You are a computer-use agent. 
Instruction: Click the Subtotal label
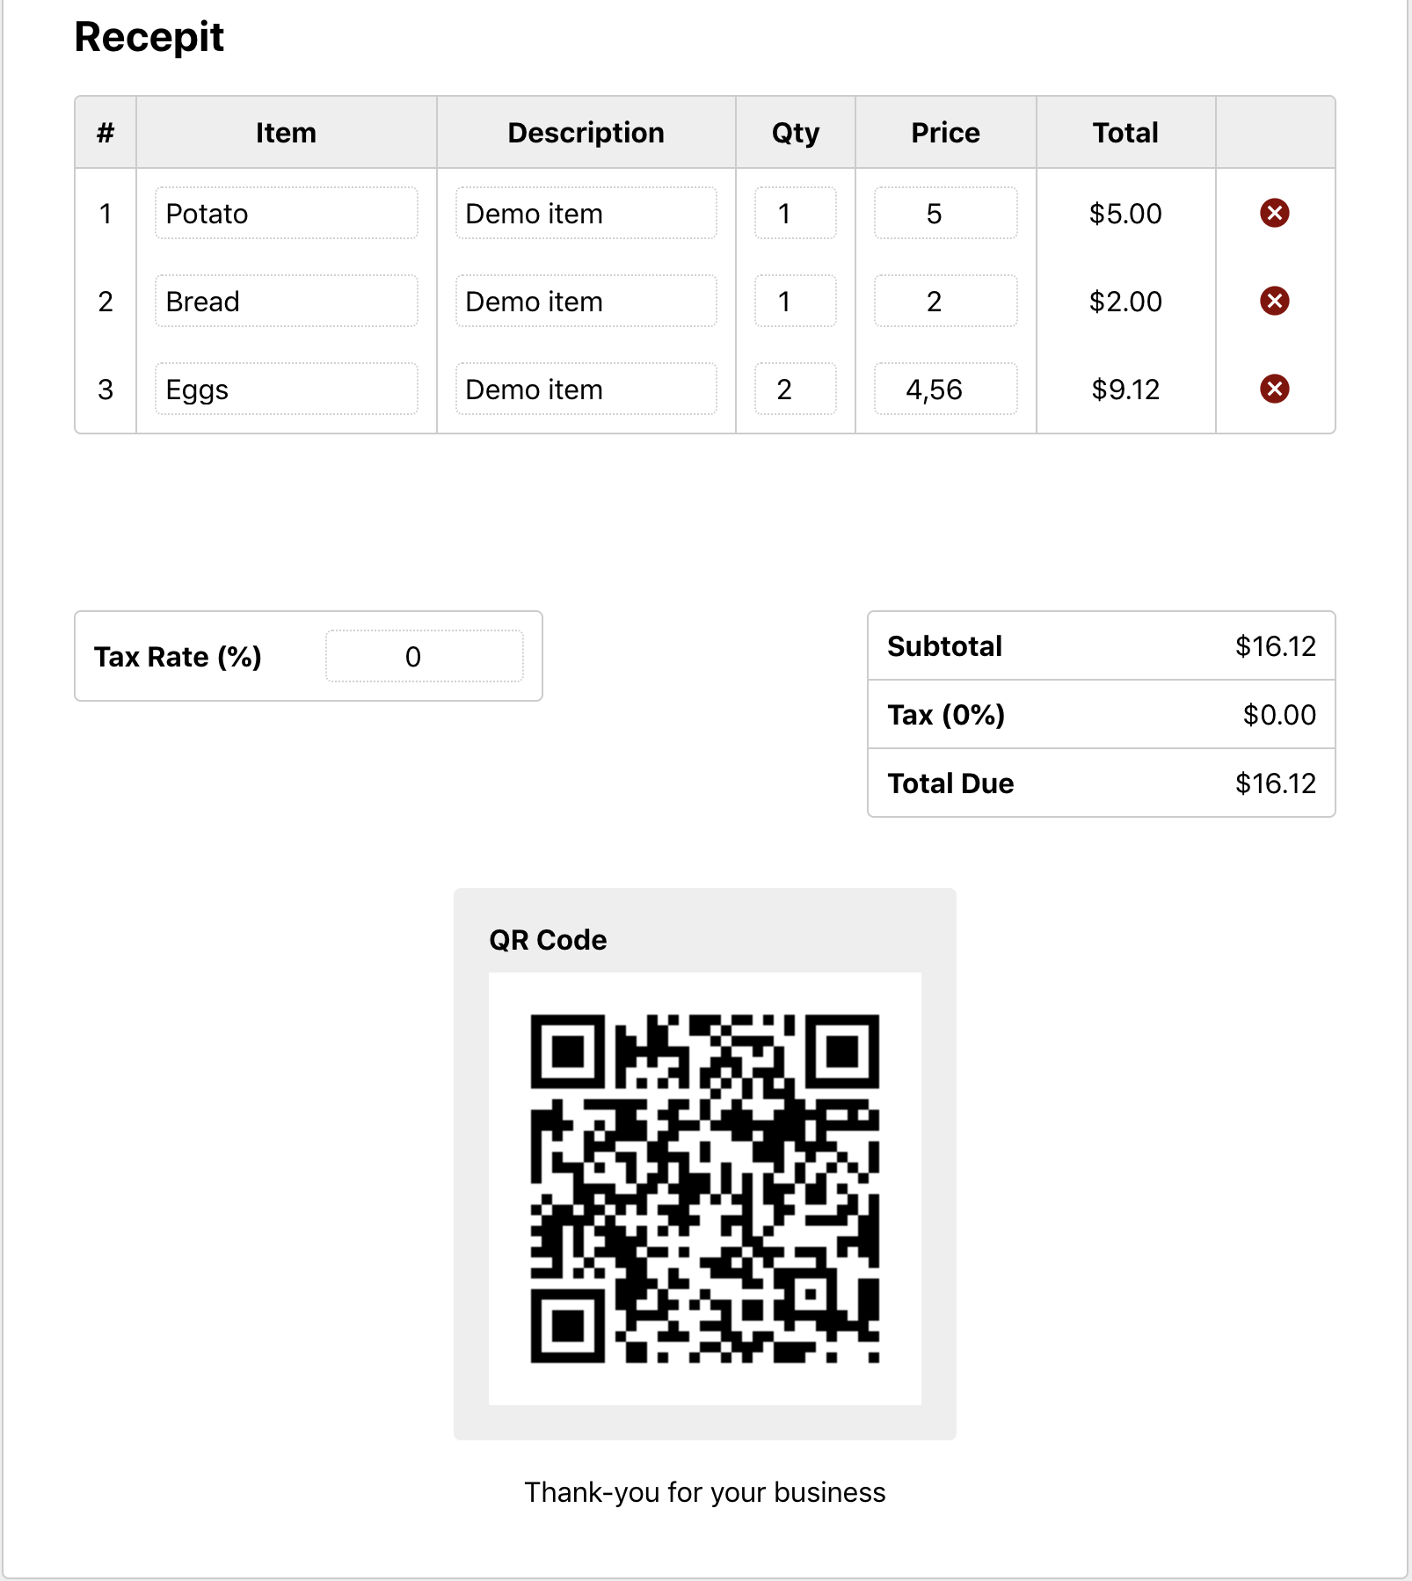(945, 646)
